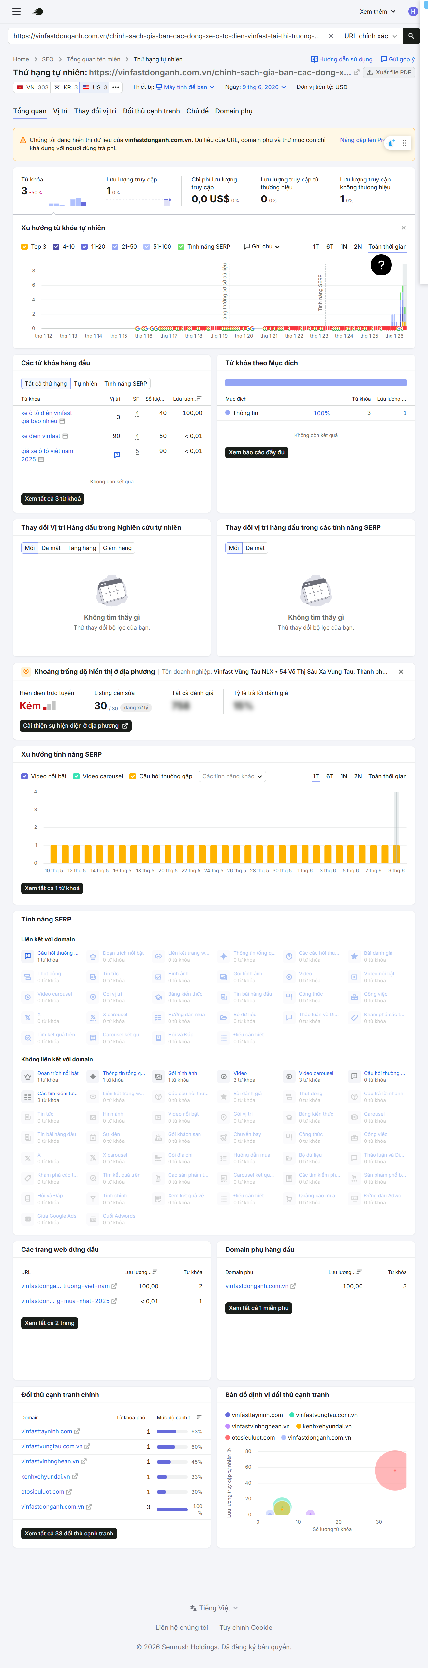This screenshot has width=428, height=1668.
Task: Click the user avatar icon
Action: (412, 12)
